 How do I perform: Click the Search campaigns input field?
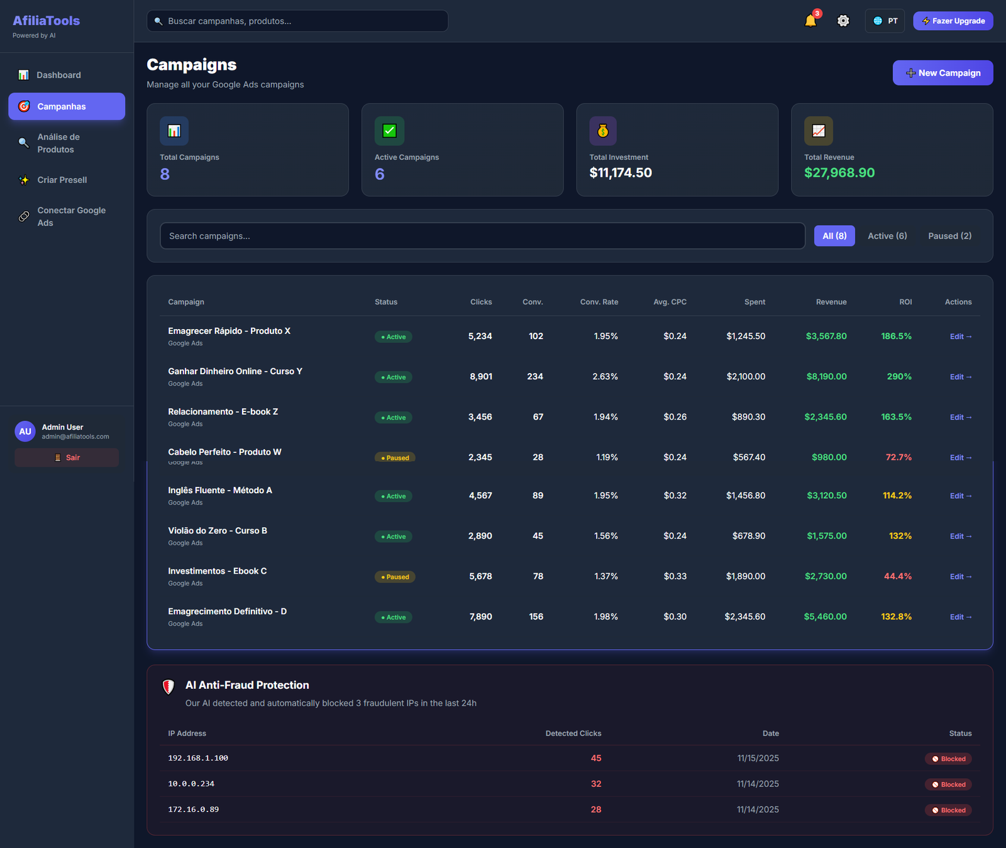[482, 236]
